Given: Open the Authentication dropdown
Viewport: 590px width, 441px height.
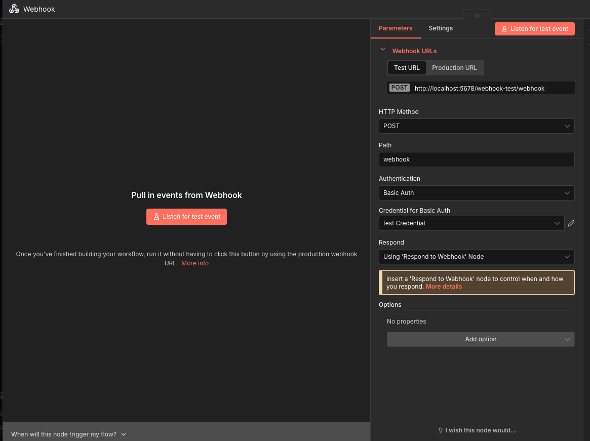Looking at the screenshot, I should click(476, 193).
